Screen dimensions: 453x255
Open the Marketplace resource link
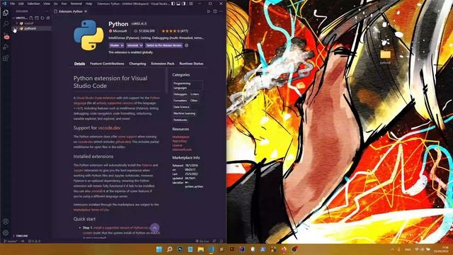(x=181, y=137)
